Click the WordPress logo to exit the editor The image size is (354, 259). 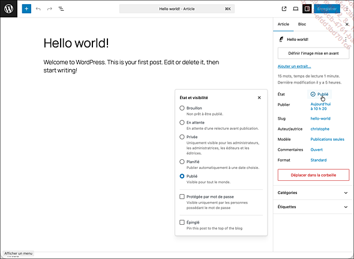coord(8,9)
